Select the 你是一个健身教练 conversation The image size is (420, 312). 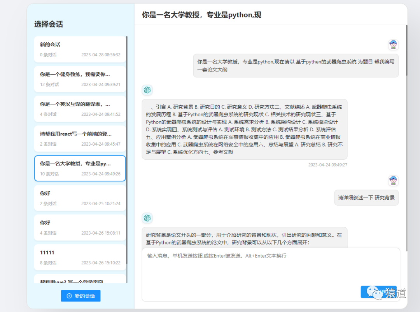(80, 79)
